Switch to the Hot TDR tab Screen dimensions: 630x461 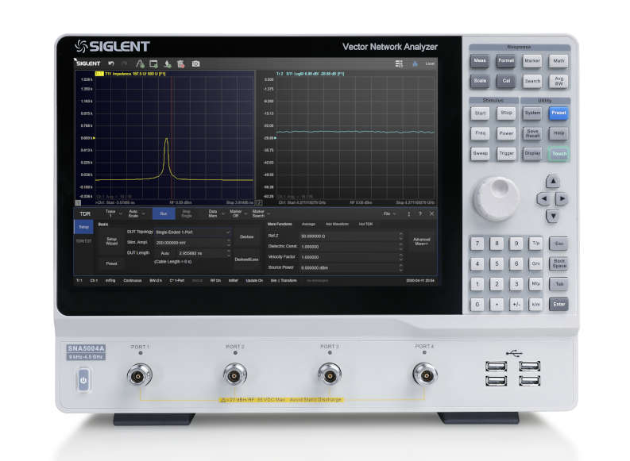click(365, 224)
